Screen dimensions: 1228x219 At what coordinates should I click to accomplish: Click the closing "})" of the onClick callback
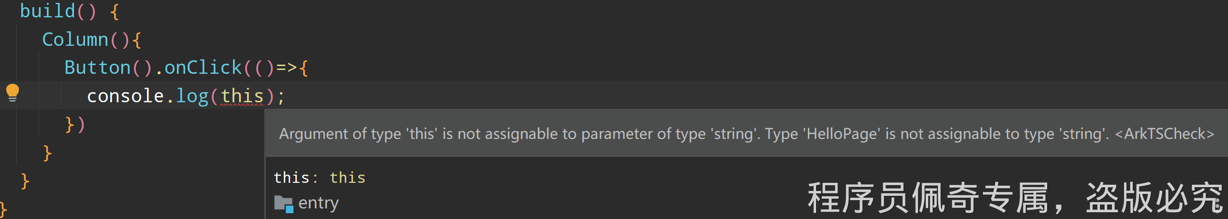(75, 124)
